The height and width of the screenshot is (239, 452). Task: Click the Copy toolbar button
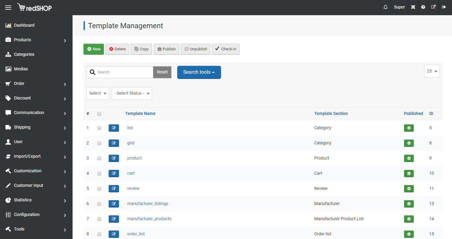click(141, 49)
